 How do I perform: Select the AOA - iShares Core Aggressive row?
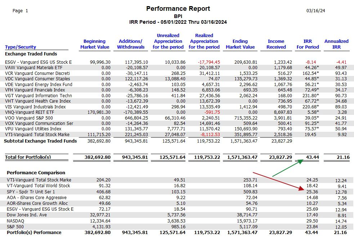tap(177, 198)
